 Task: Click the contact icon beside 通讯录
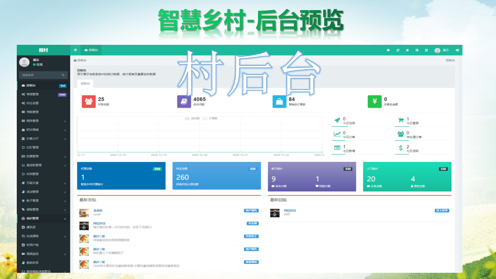click(23, 227)
